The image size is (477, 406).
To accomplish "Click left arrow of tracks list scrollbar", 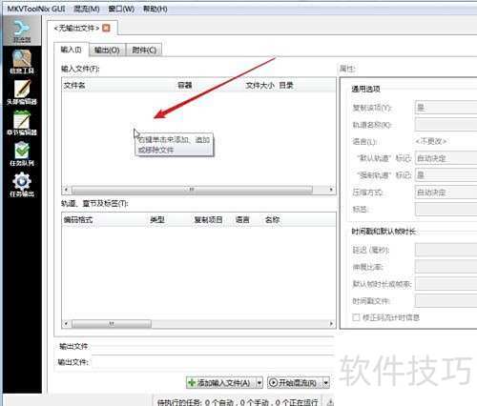I will (x=66, y=324).
